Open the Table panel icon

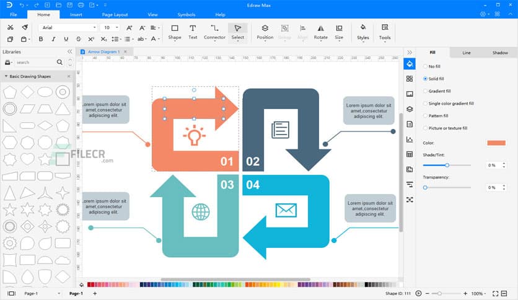click(410, 154)
